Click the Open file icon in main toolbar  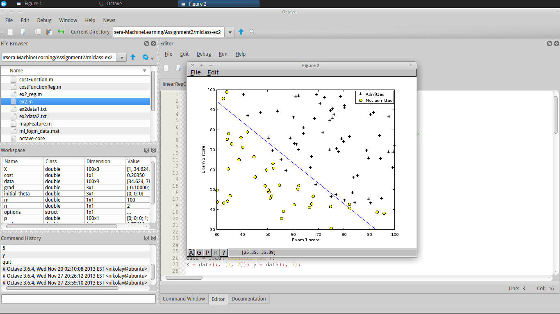(x=23, y=31)
